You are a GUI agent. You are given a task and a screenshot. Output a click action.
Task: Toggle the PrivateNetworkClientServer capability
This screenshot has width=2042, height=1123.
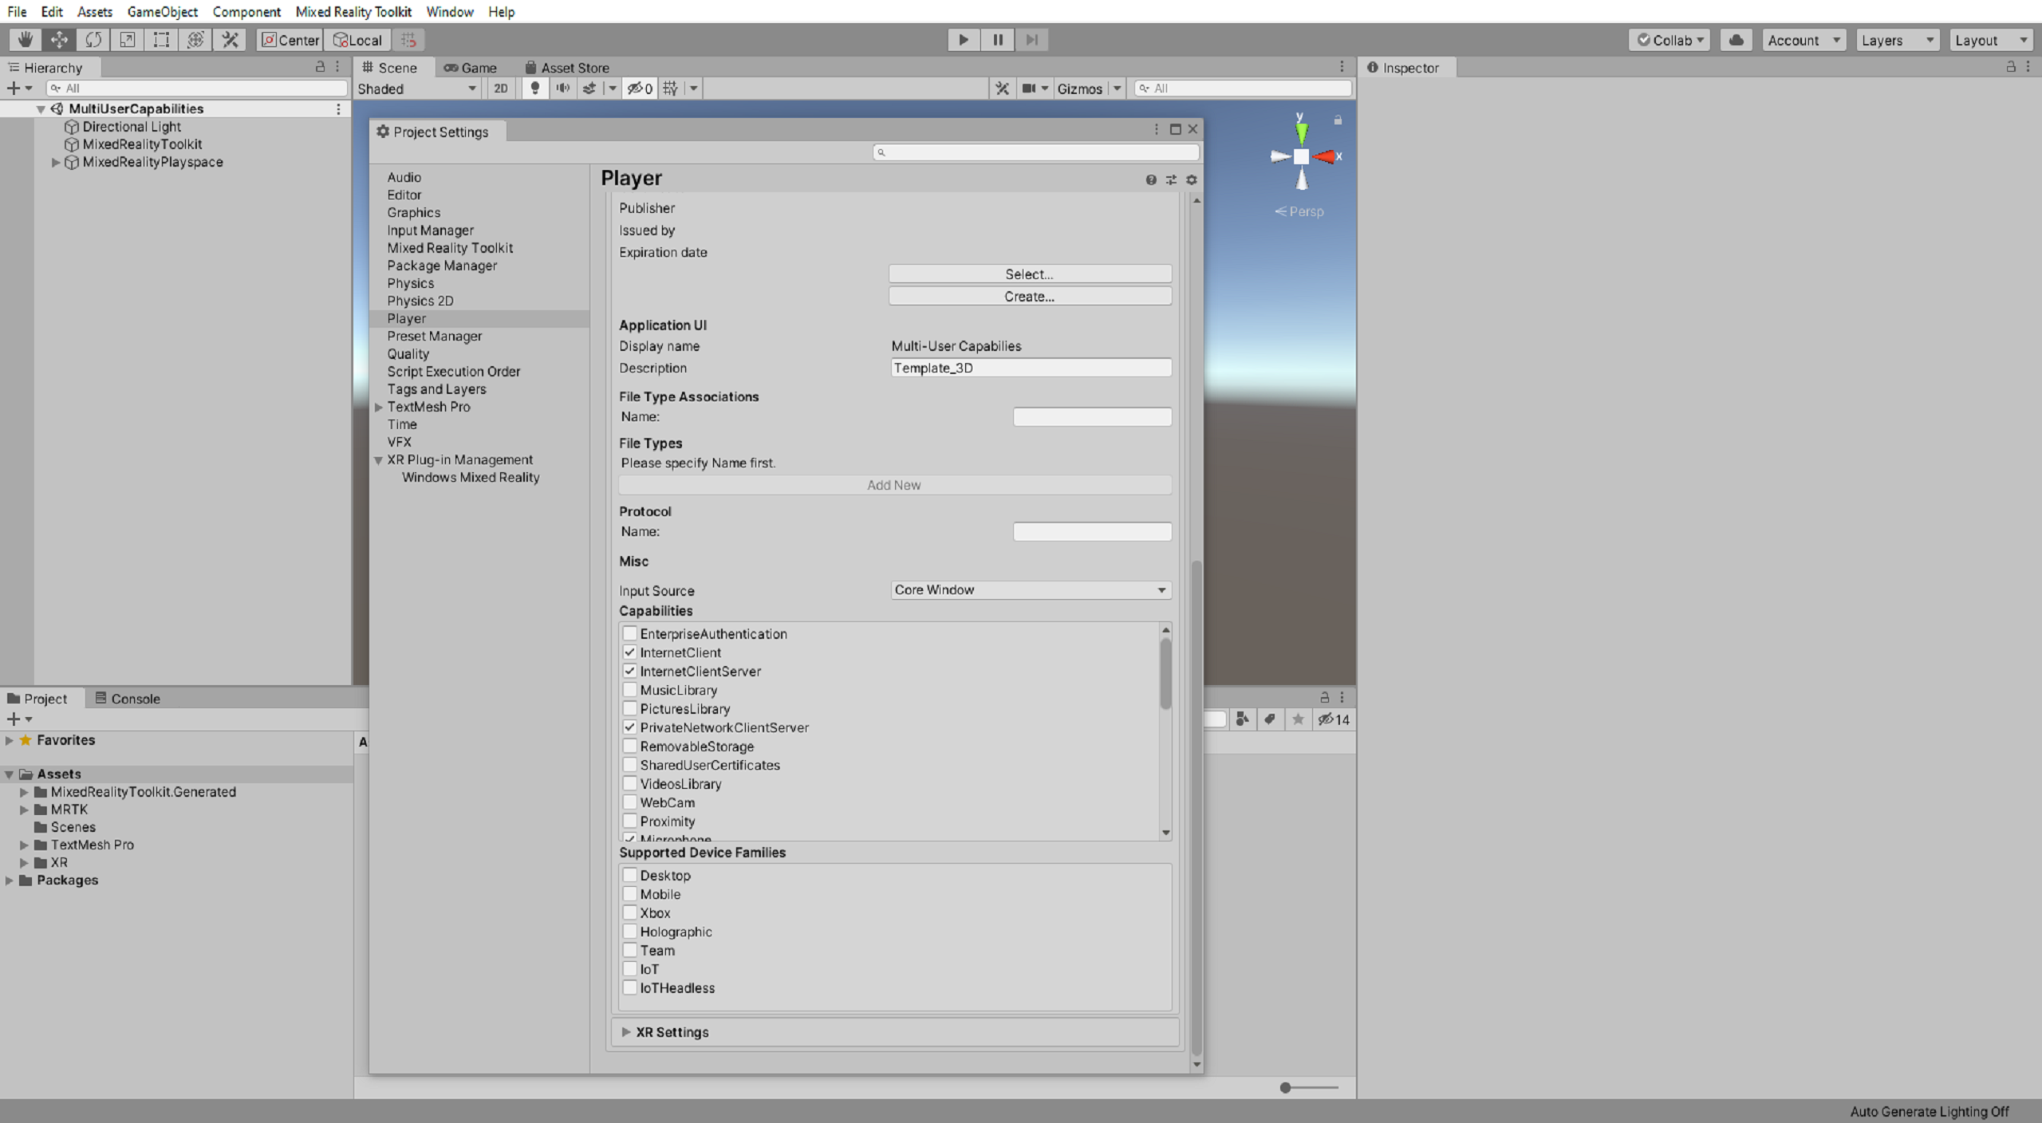click(x=629, y=727)
